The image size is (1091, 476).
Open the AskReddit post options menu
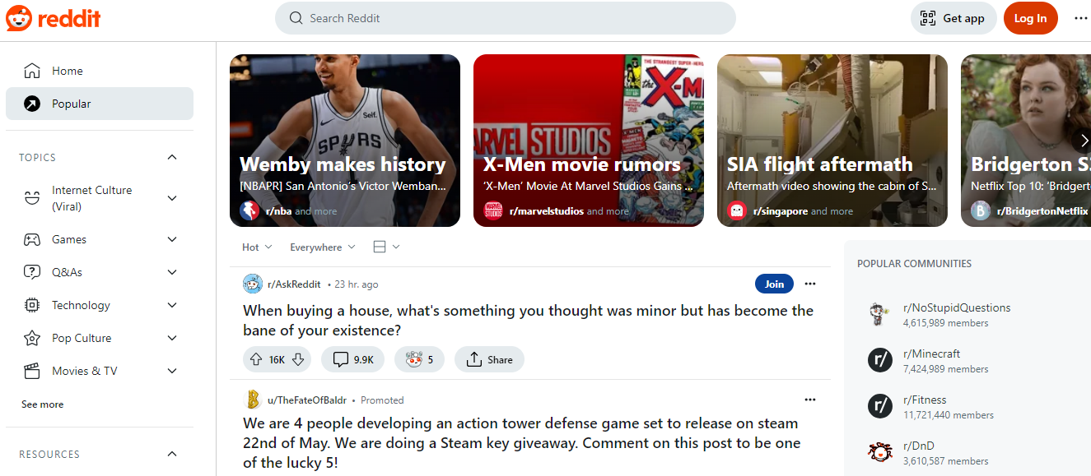(809, 284)
